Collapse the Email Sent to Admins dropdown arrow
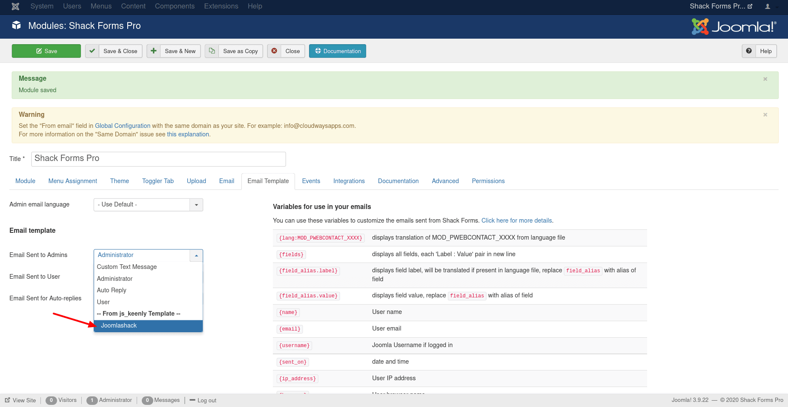 pyautogui.click(x=196, y=255)
